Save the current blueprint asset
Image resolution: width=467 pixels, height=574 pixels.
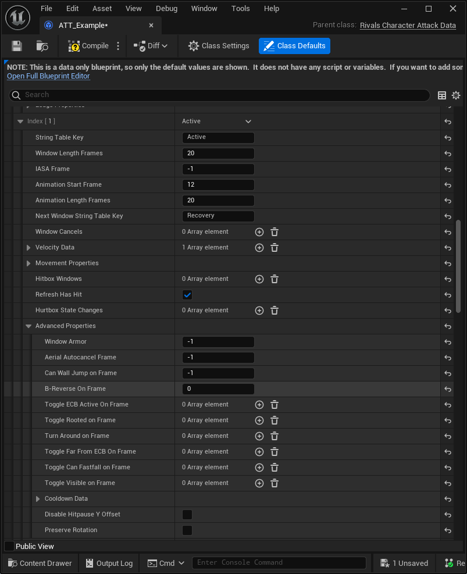(17, 46)
